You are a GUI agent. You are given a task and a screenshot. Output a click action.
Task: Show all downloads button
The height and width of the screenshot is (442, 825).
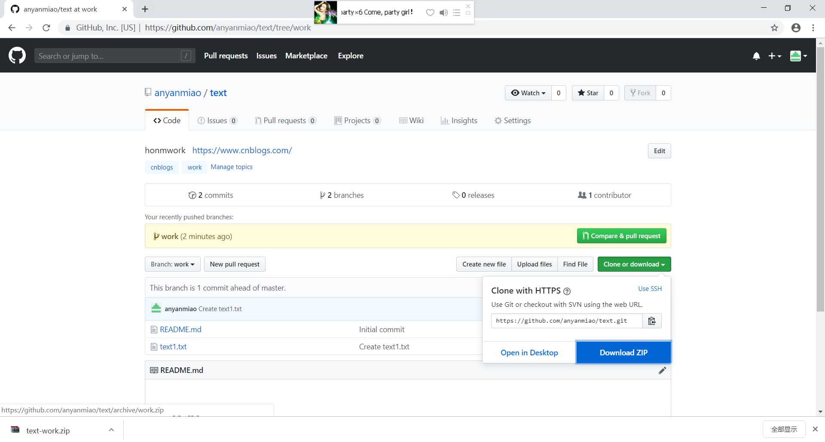784,429
